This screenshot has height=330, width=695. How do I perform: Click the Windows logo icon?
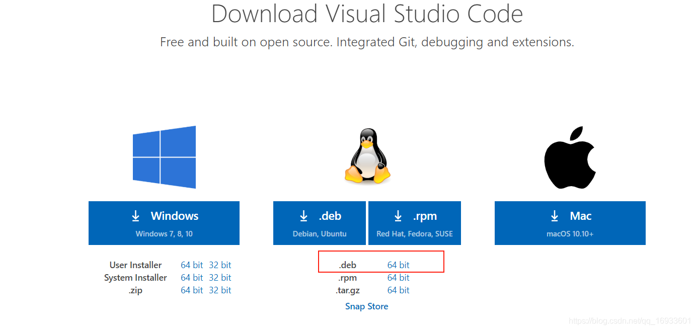pos(164,157)
